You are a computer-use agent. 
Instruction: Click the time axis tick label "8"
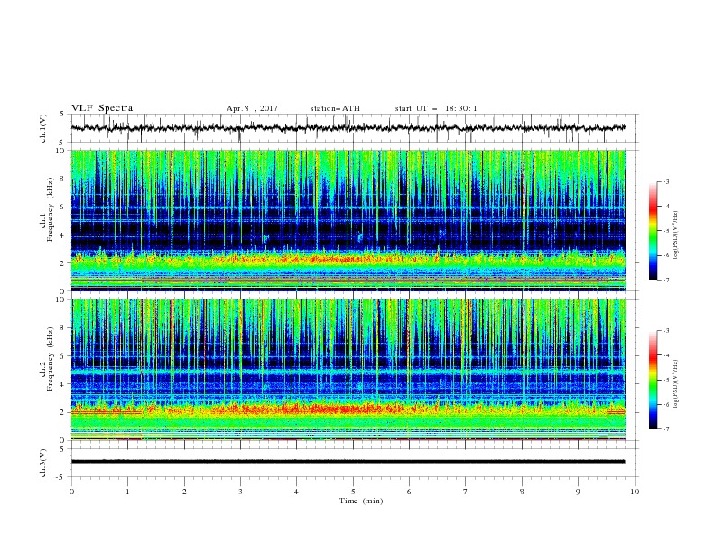pos(522,492)
